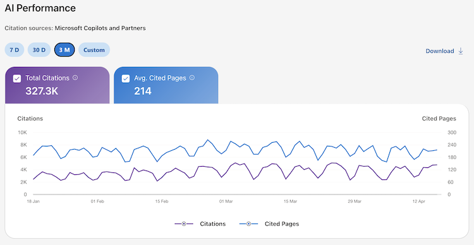Open the Custom date range option
Viewport: 474px width, 245px height.
coord(94,50)
